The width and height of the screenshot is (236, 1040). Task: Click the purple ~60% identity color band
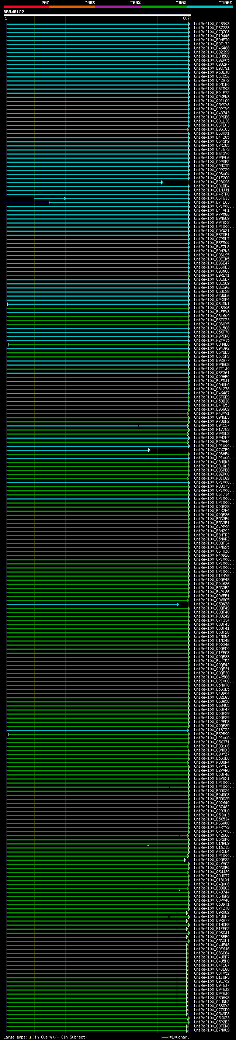[x=118, y=7]
